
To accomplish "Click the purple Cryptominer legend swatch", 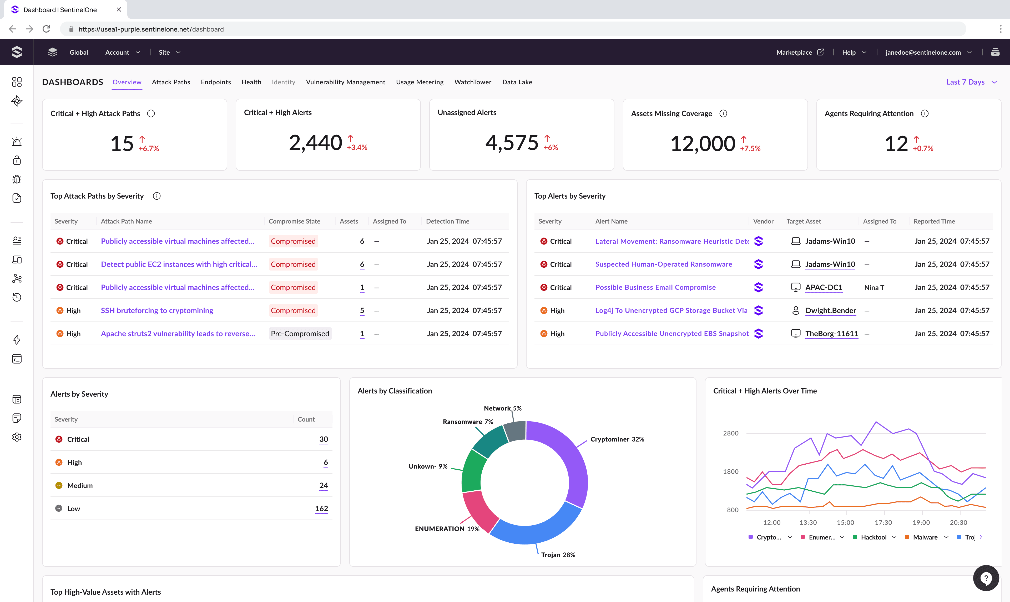I will 750,537.
